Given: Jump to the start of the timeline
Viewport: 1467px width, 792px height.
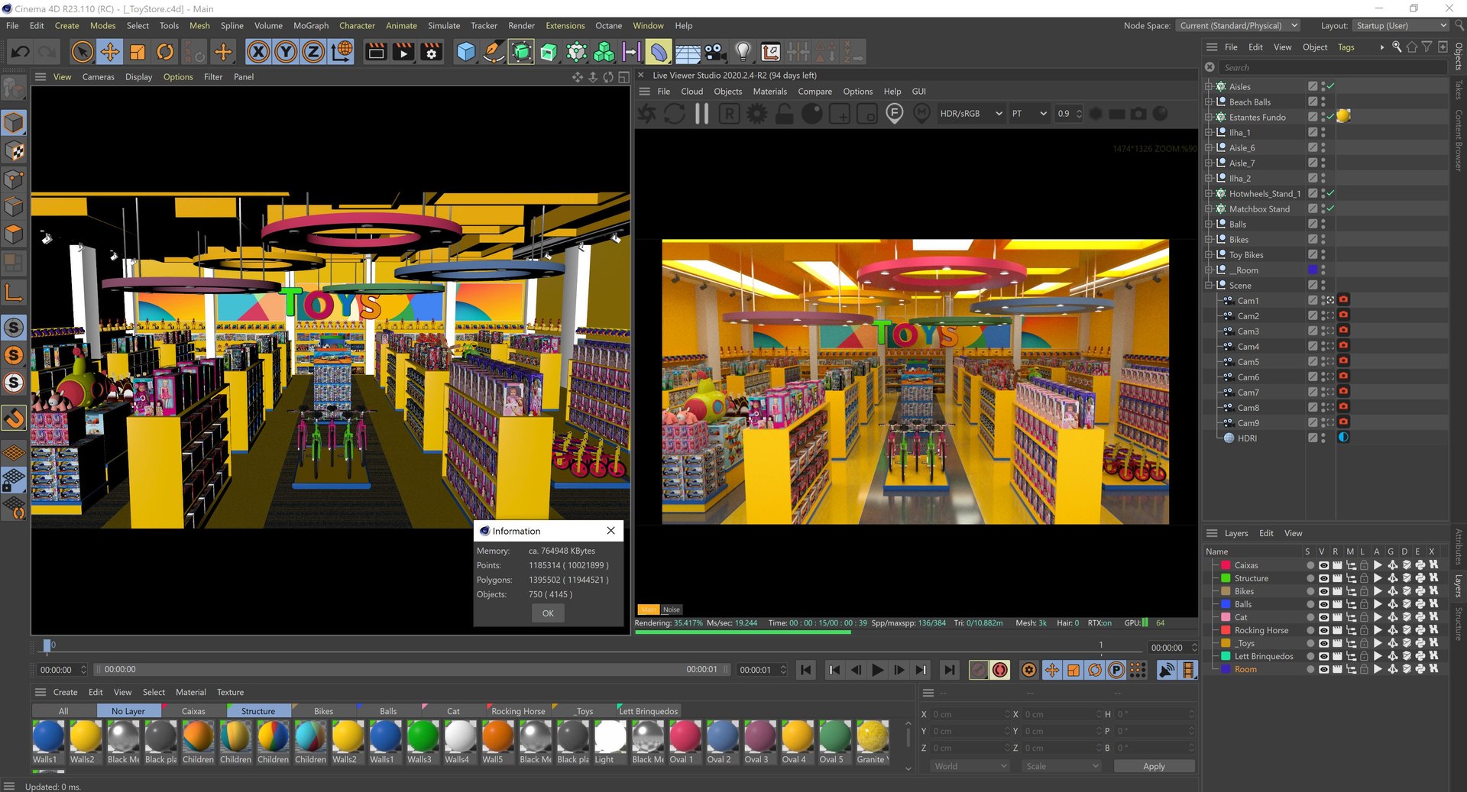Looking at the screenshot, I should pos(806,670).
